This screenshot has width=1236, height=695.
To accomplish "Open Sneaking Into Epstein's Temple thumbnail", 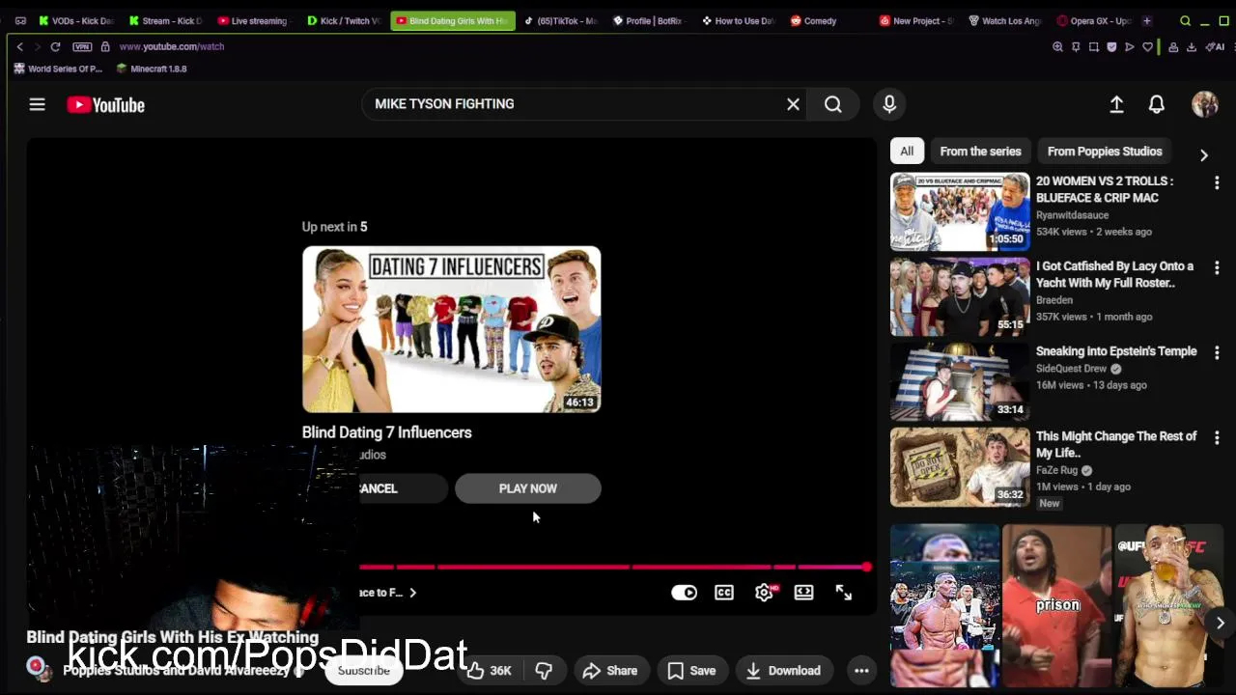I will pyautogui.click(x=960, y=382).
